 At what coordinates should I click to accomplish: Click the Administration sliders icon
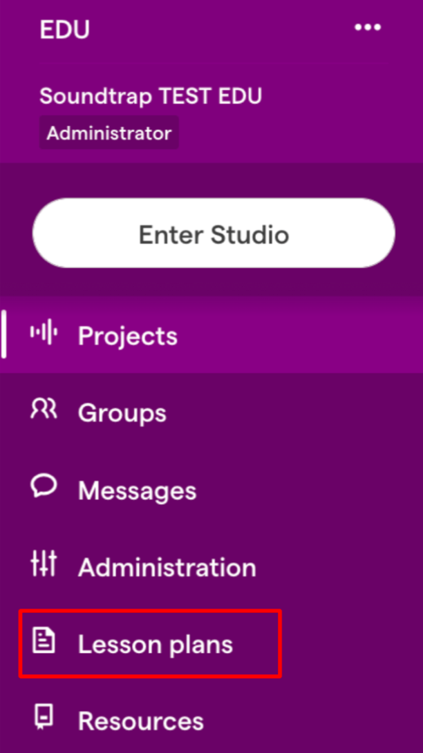[x=44, y=566]
